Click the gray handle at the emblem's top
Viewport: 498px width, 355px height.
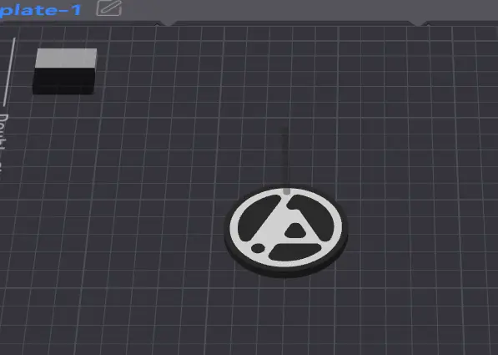(x=286, y=191)
